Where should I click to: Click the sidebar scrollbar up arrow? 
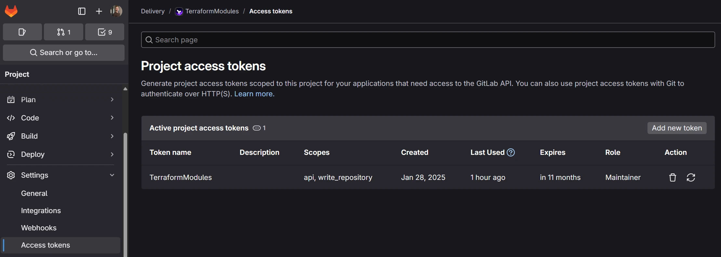pyautogui.click(x=125, y=88)
